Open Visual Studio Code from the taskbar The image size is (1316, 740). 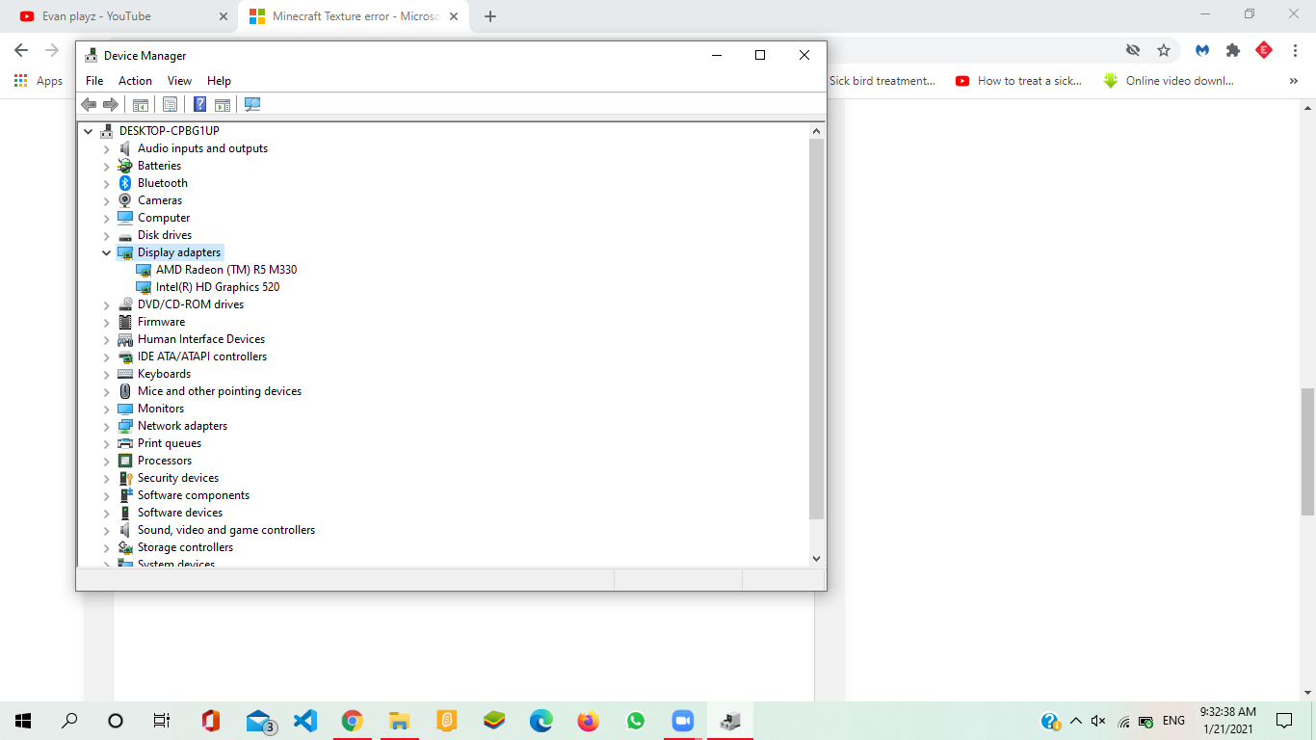click(305, 721)
